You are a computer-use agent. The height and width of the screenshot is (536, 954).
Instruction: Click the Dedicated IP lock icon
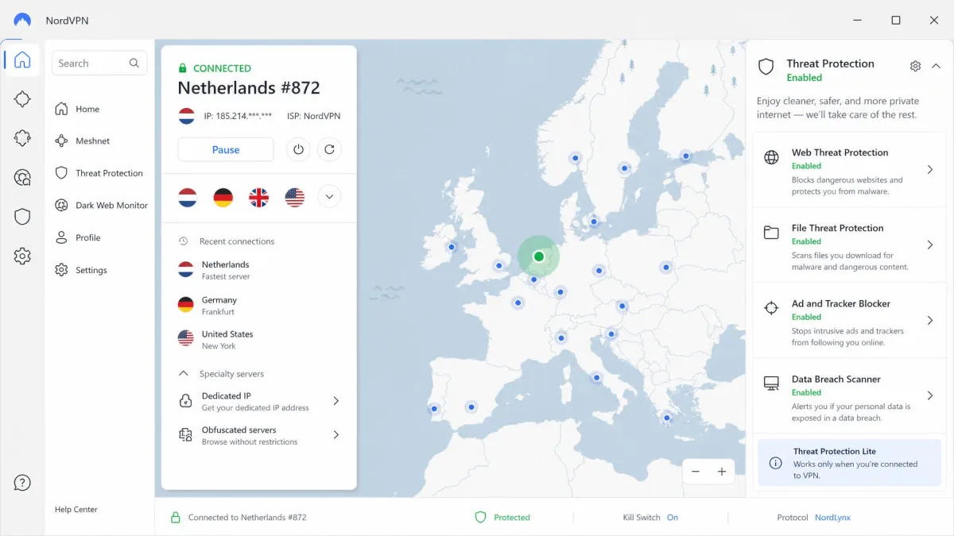point(185,401)
